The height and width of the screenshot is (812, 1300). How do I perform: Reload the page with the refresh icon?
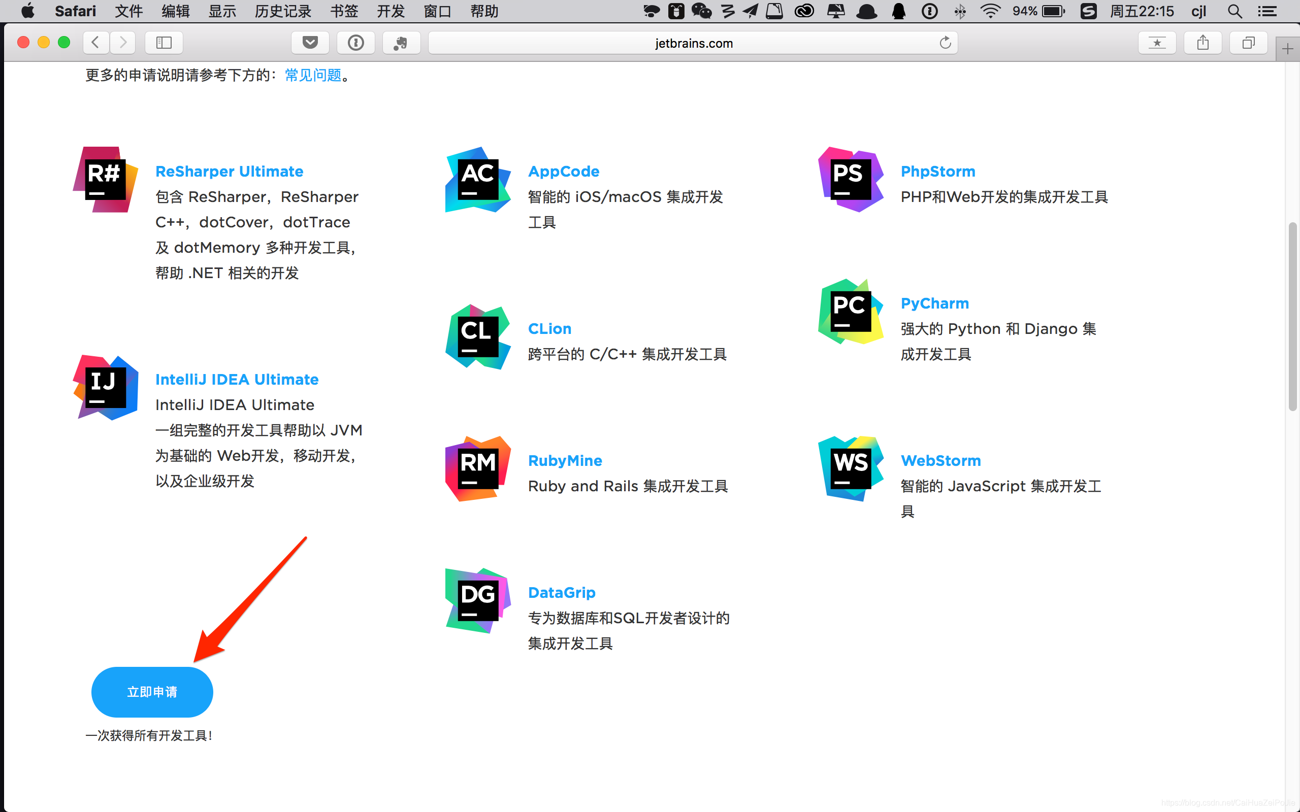[946, 43]
